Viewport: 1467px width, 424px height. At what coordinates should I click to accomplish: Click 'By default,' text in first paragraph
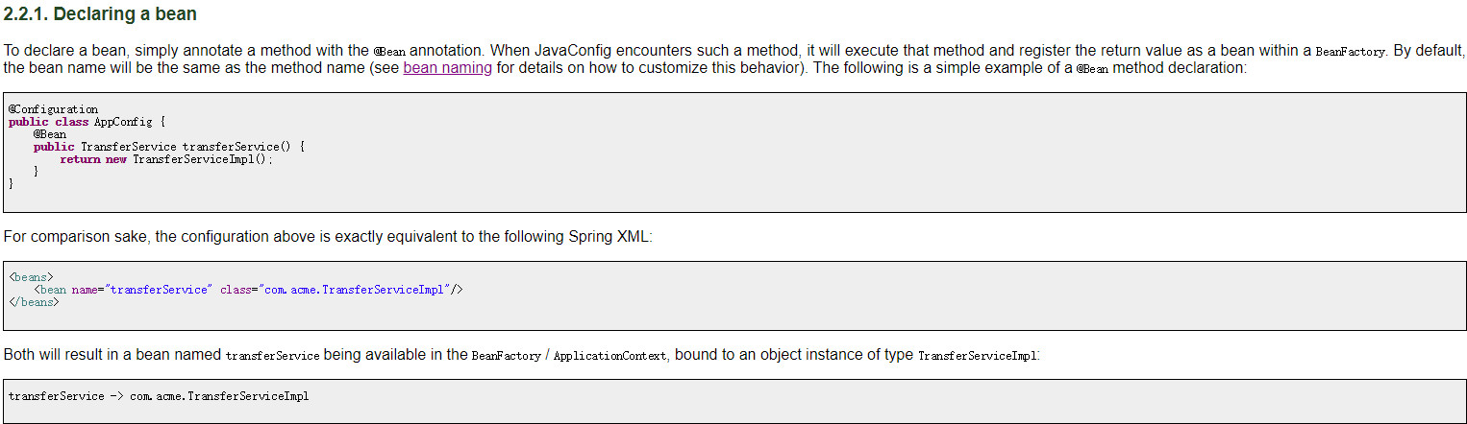pos(1429,51)
